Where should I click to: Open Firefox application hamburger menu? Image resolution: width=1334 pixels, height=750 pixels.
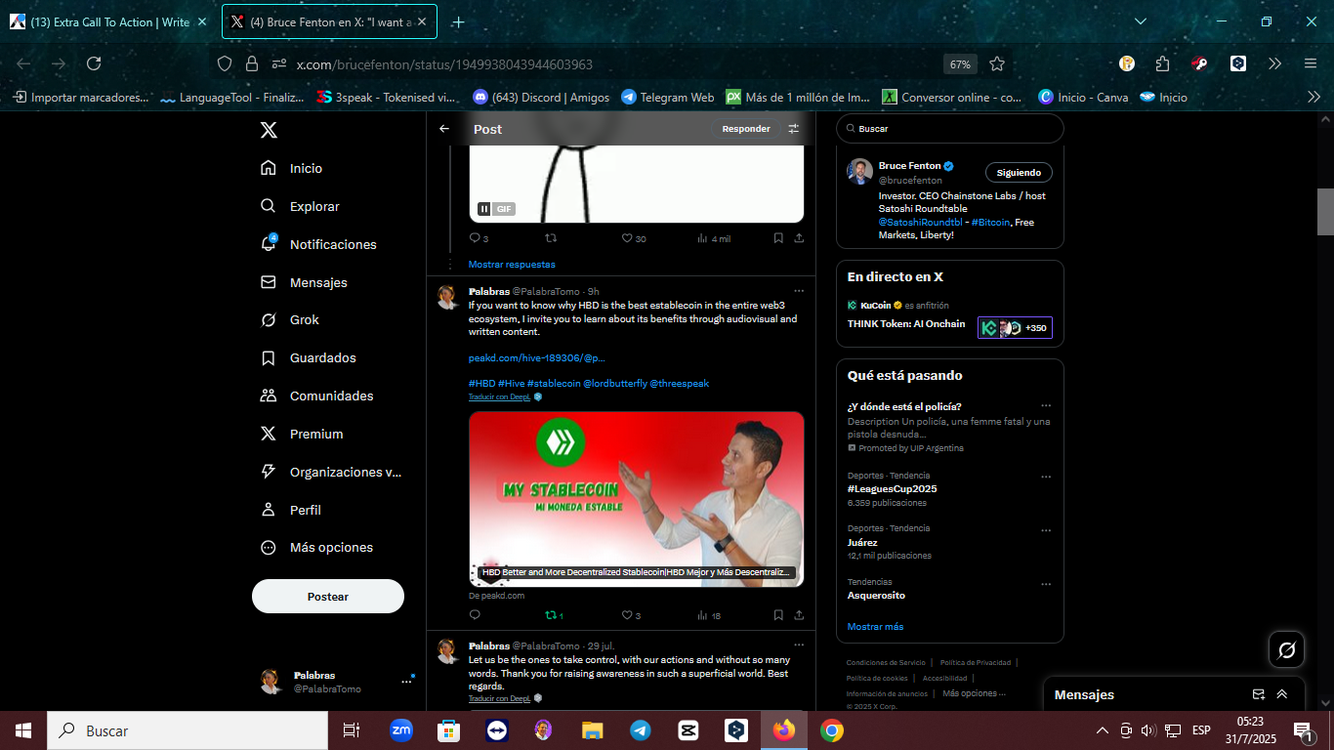[1311, 63]
